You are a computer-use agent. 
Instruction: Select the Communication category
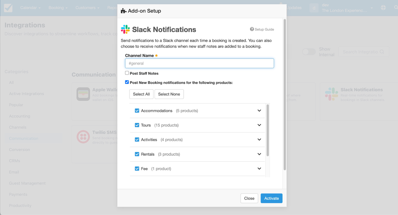tap(24, 138)
